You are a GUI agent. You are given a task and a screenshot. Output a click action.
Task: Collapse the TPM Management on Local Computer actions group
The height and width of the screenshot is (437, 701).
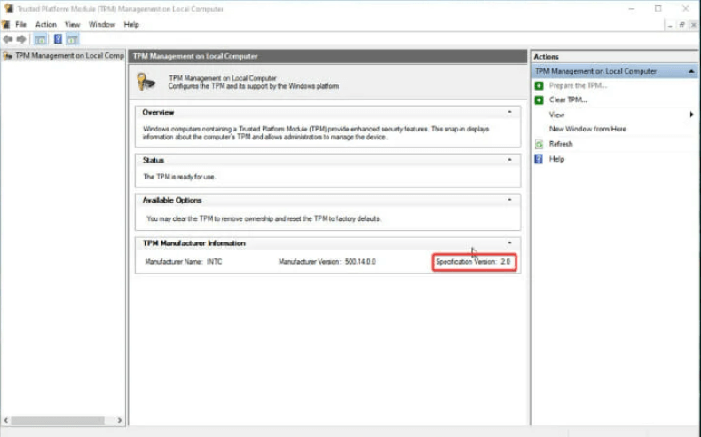tap(691, 71)
